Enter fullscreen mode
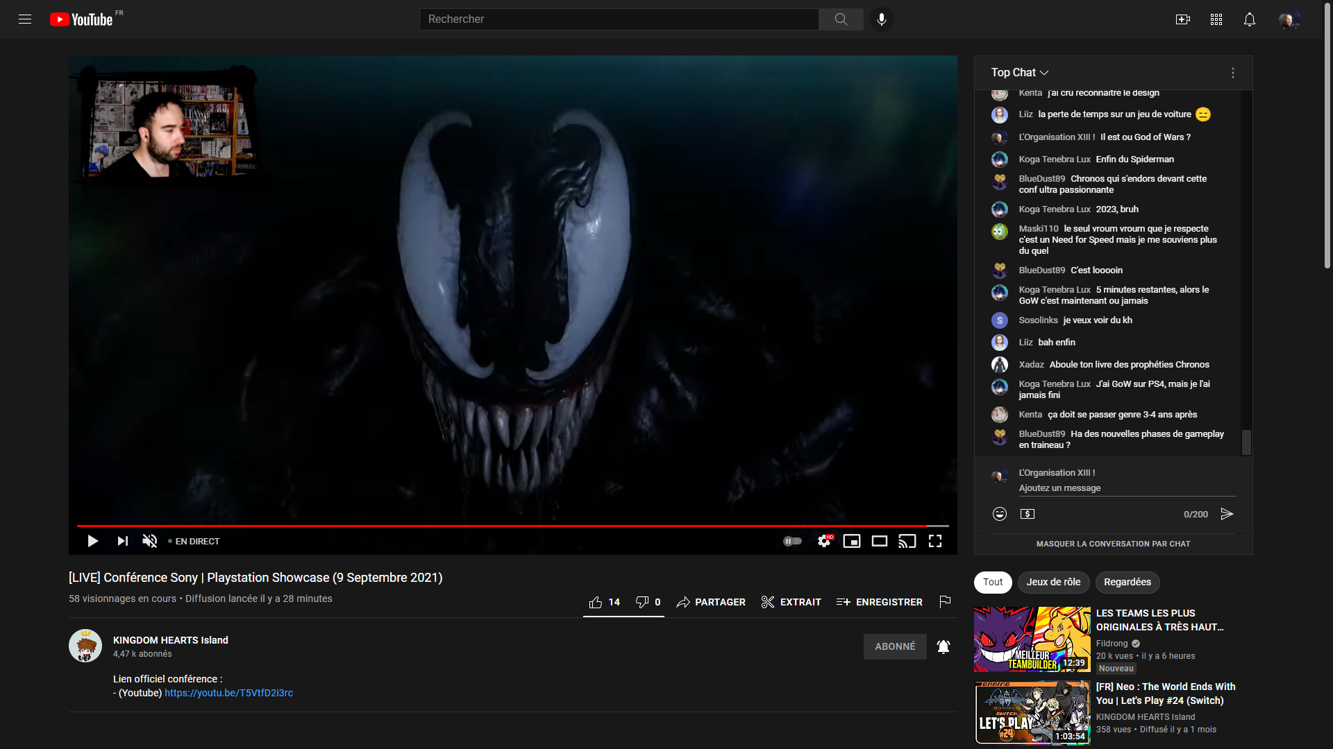1333x749 pixels. pyautogui.click(x=935, y=541)
